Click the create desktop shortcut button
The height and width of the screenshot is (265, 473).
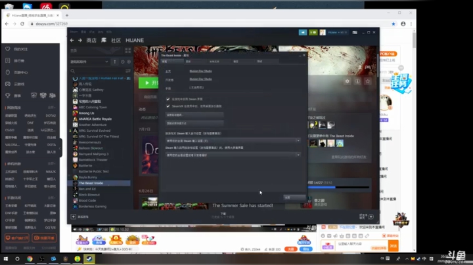point(194,123)
